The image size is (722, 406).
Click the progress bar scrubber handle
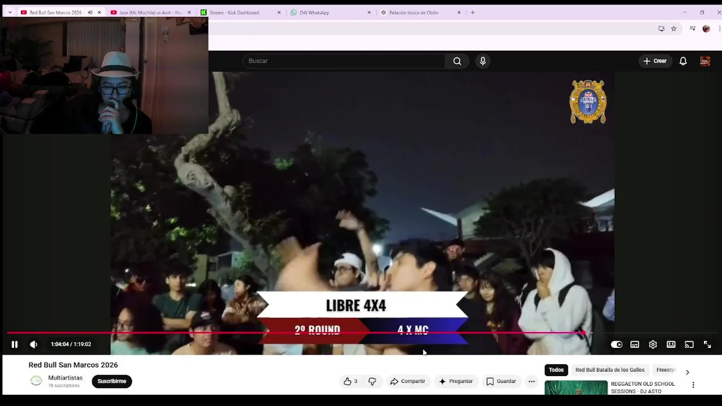583,333
